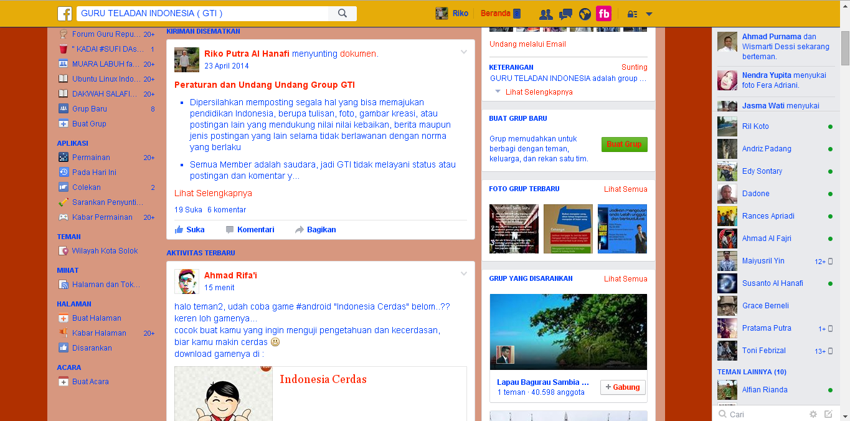Open the chat options gear icon bottom right
The height and width of the screenshot is (421, 850).
pyautogui.click(x=813, y=414)
